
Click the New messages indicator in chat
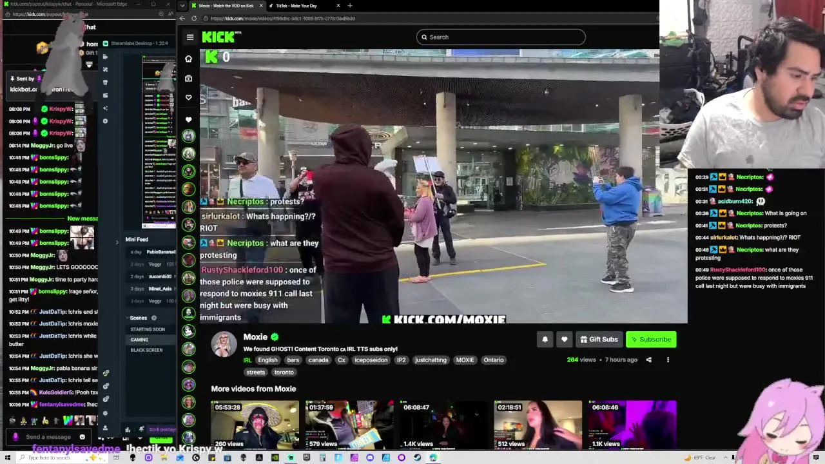pos(83,218)
